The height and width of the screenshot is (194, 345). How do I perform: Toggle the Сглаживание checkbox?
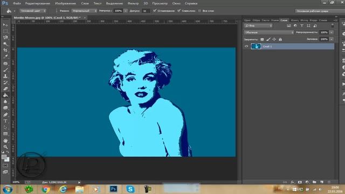pyautogui.click(x=155, y=11)
